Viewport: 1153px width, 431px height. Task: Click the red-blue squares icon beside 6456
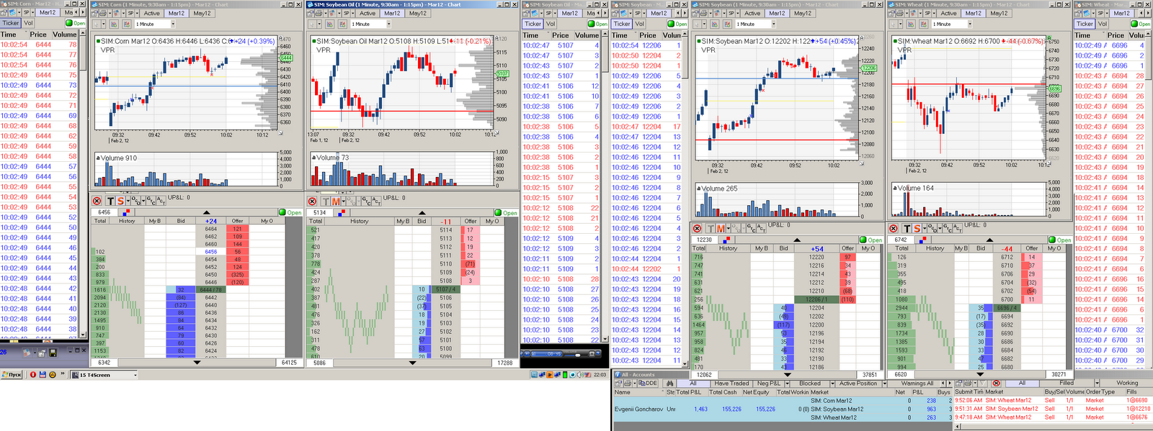coord(127,212)
